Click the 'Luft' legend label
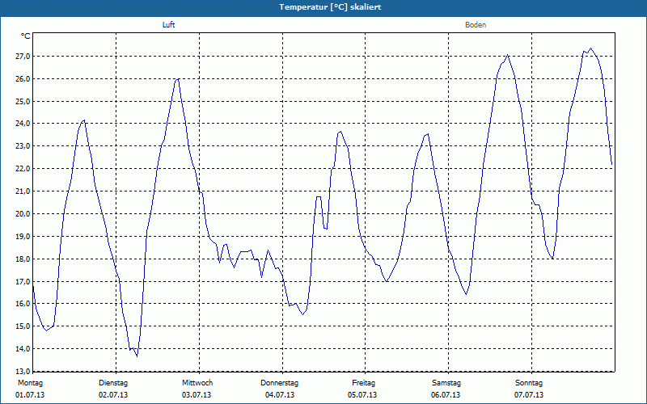 pos(168,25)
